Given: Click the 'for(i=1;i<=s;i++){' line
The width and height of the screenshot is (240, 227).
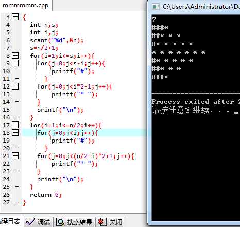Looking at the screenshot, I should (x=62, y=56).
